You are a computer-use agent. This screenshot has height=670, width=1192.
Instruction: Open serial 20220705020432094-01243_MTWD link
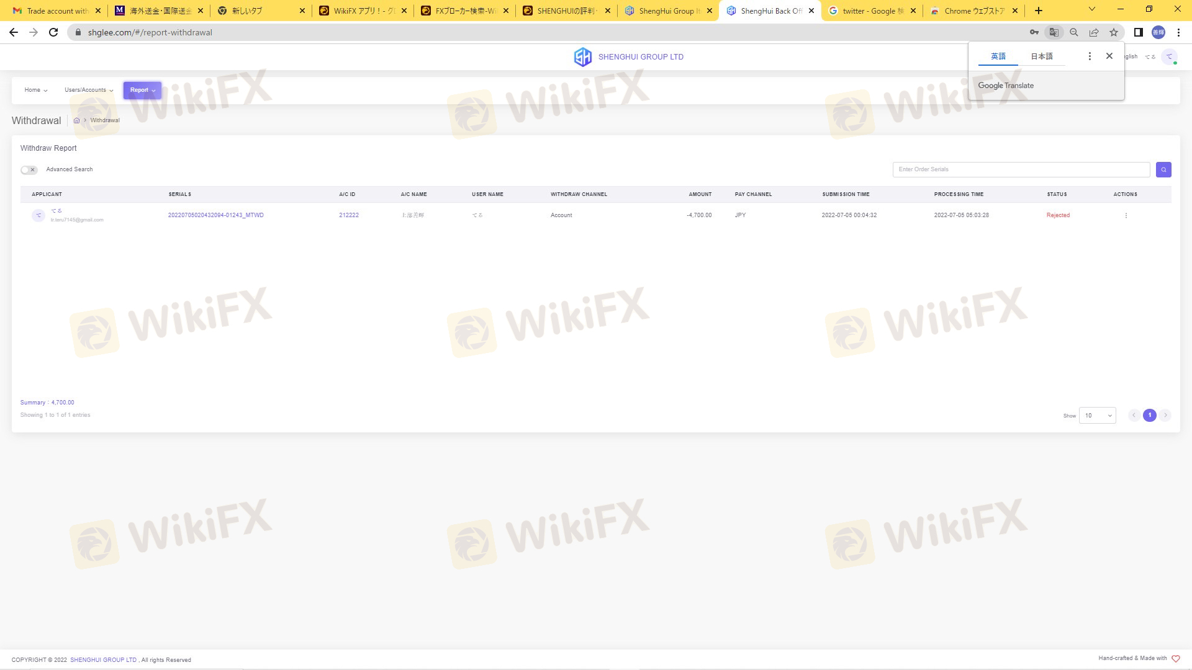[x=216, y=215]
